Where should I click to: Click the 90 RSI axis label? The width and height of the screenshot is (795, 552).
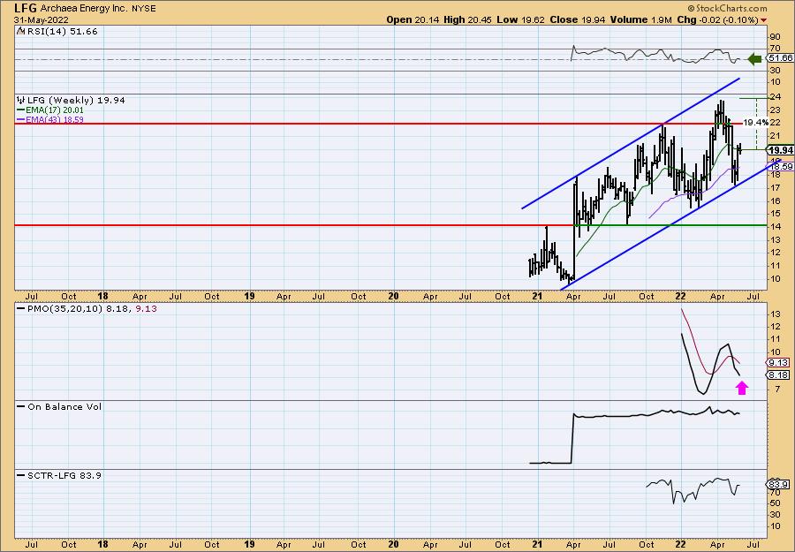(x=776, y=36)
